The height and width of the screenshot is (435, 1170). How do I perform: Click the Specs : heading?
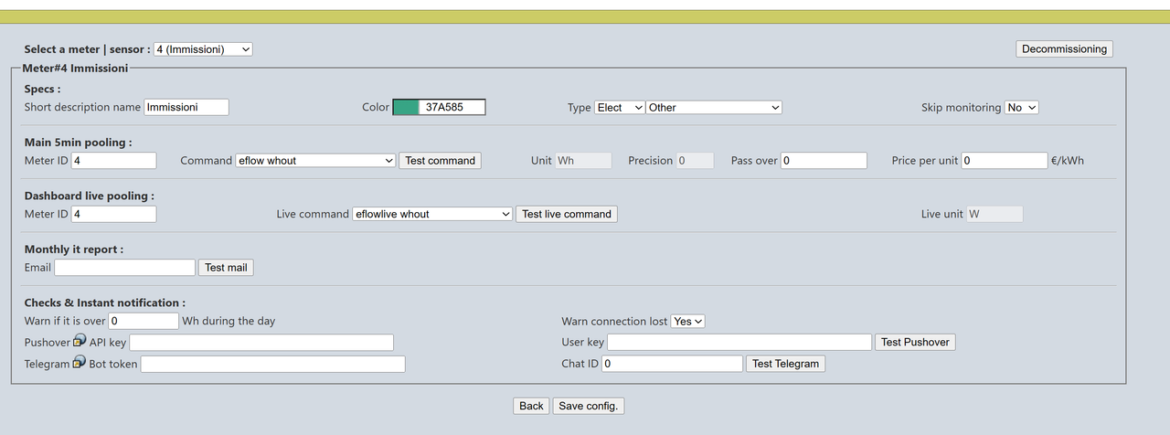[x=43, y=89]
